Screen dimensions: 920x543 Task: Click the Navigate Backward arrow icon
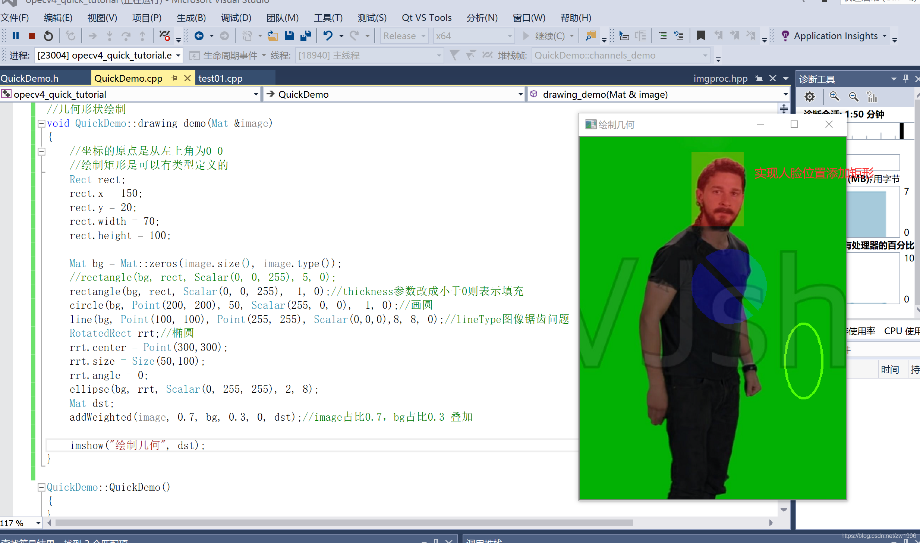coord(199,36)
